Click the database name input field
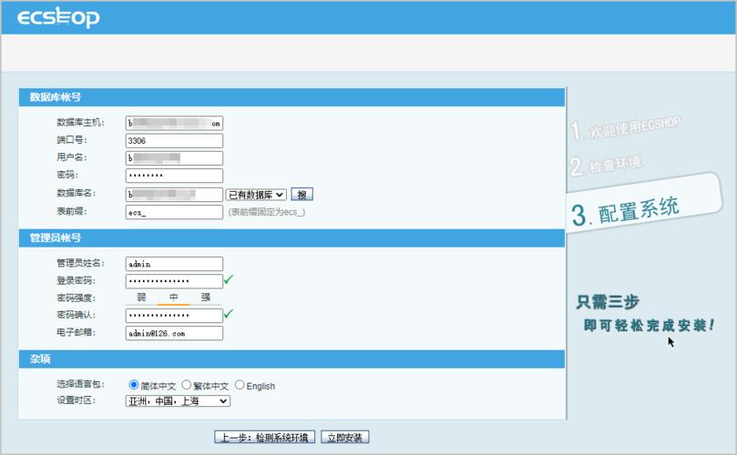The image size is (737, 455). 174,194
